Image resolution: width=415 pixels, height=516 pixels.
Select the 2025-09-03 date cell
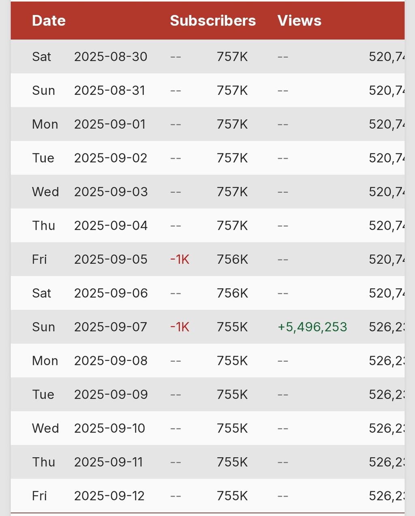111,192
